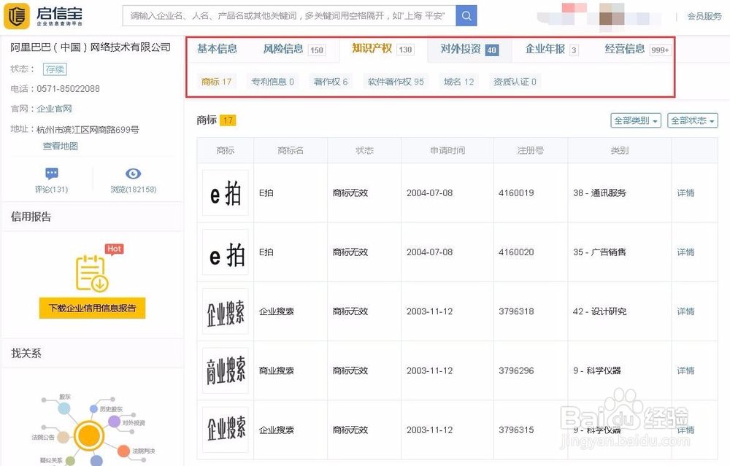Image resolution: width=730 pixels, height=466 pixels.
Task: Open 详情 for trademark 4160020
Action: pos(685,252)
